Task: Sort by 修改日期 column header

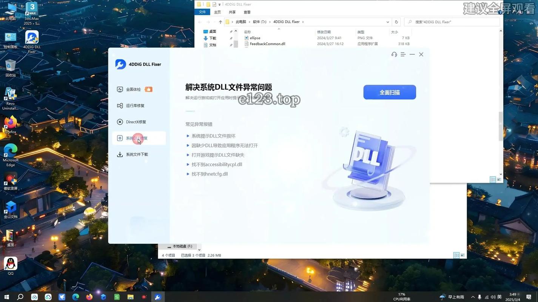Action: (324, 32)
